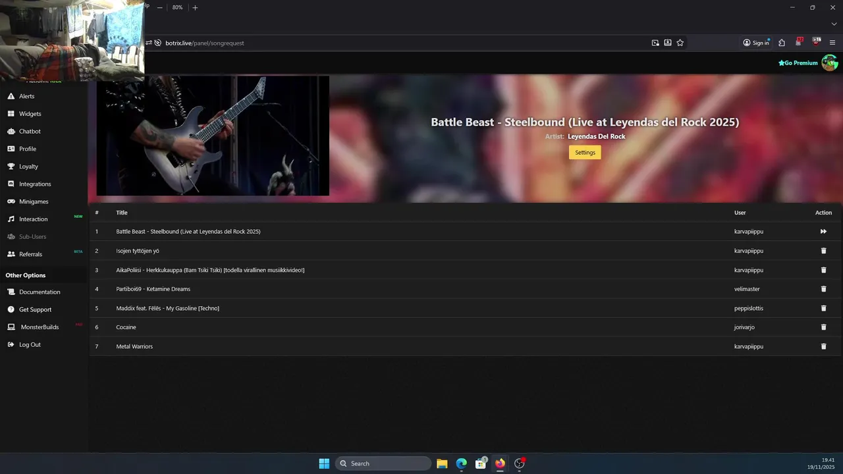Go to Alerts in sidebar
This screenshot has width=843, height=474.
click(27, 96)
